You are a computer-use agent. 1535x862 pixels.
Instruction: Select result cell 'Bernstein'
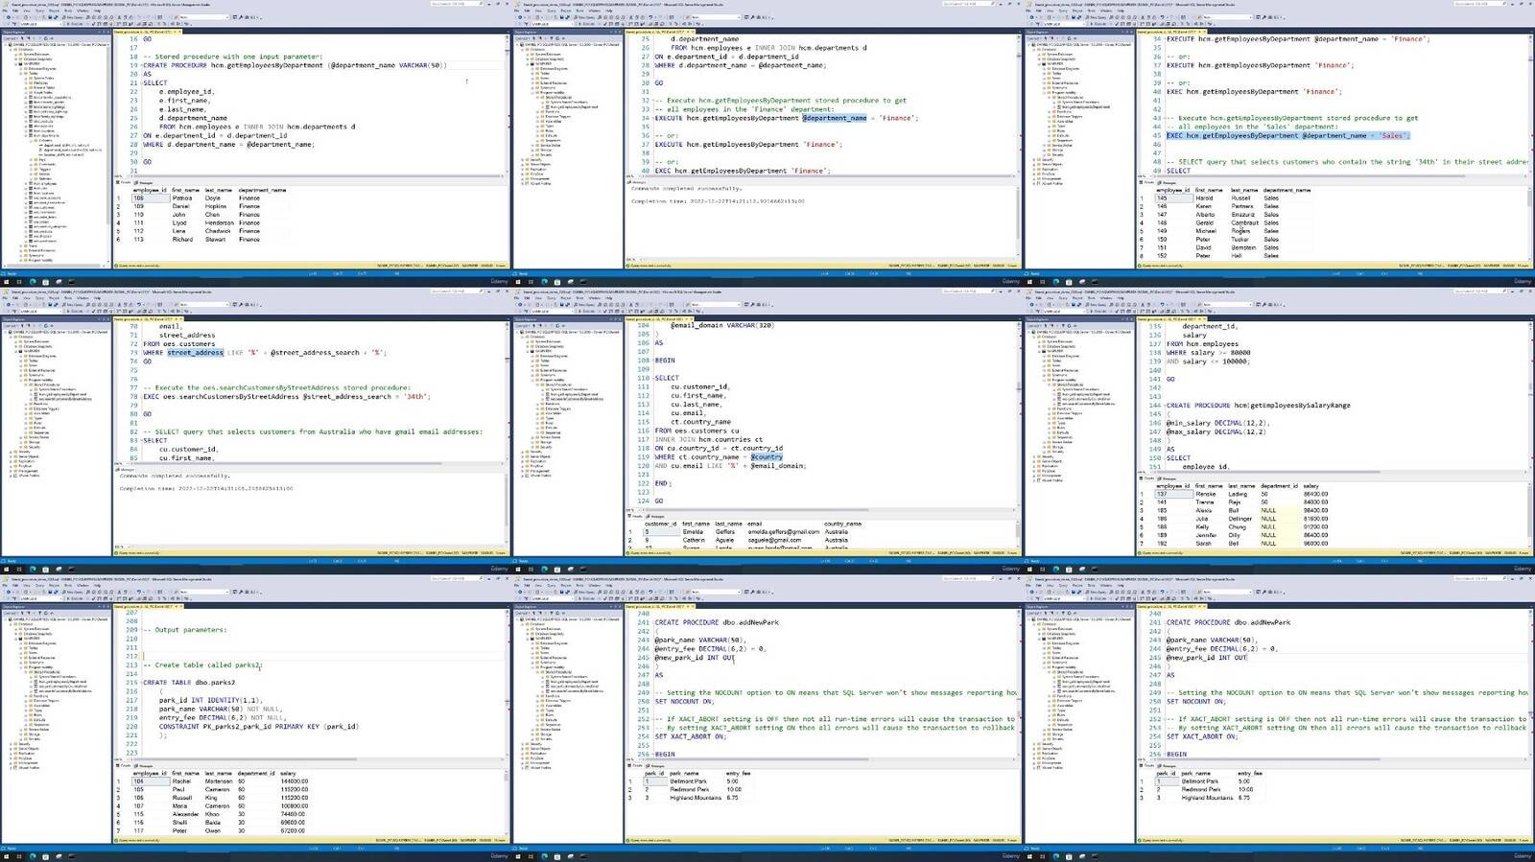[x=1244, y=247]
